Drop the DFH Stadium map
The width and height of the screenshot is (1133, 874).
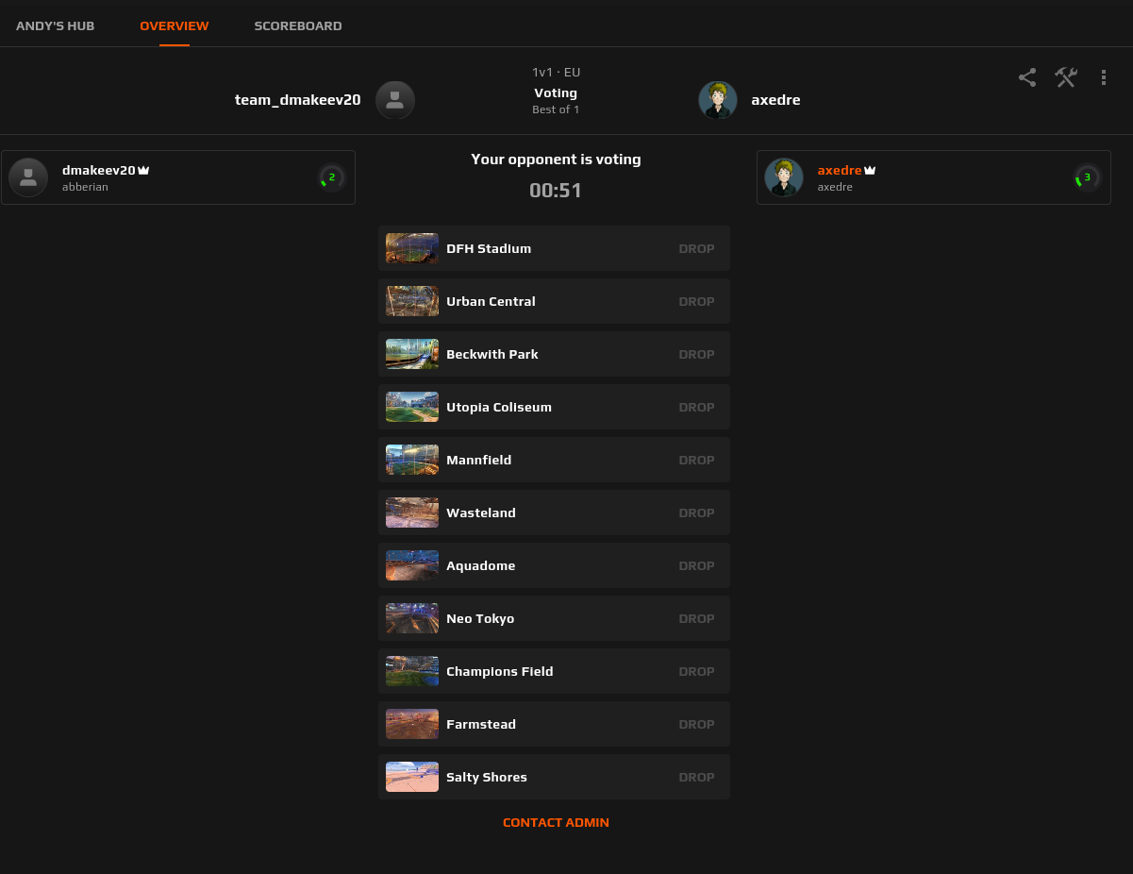[696, 249]
